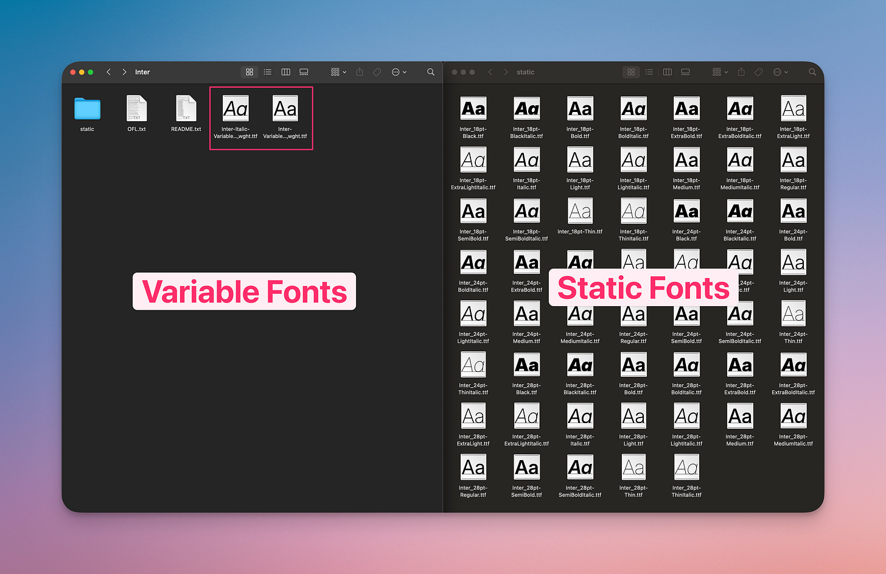
Task: Switch Inter window to column view
Action: [x=285, y=72]
